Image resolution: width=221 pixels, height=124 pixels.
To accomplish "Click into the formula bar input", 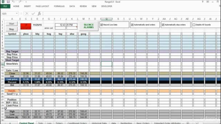I will pyautogui.click(x=132, y=13).
